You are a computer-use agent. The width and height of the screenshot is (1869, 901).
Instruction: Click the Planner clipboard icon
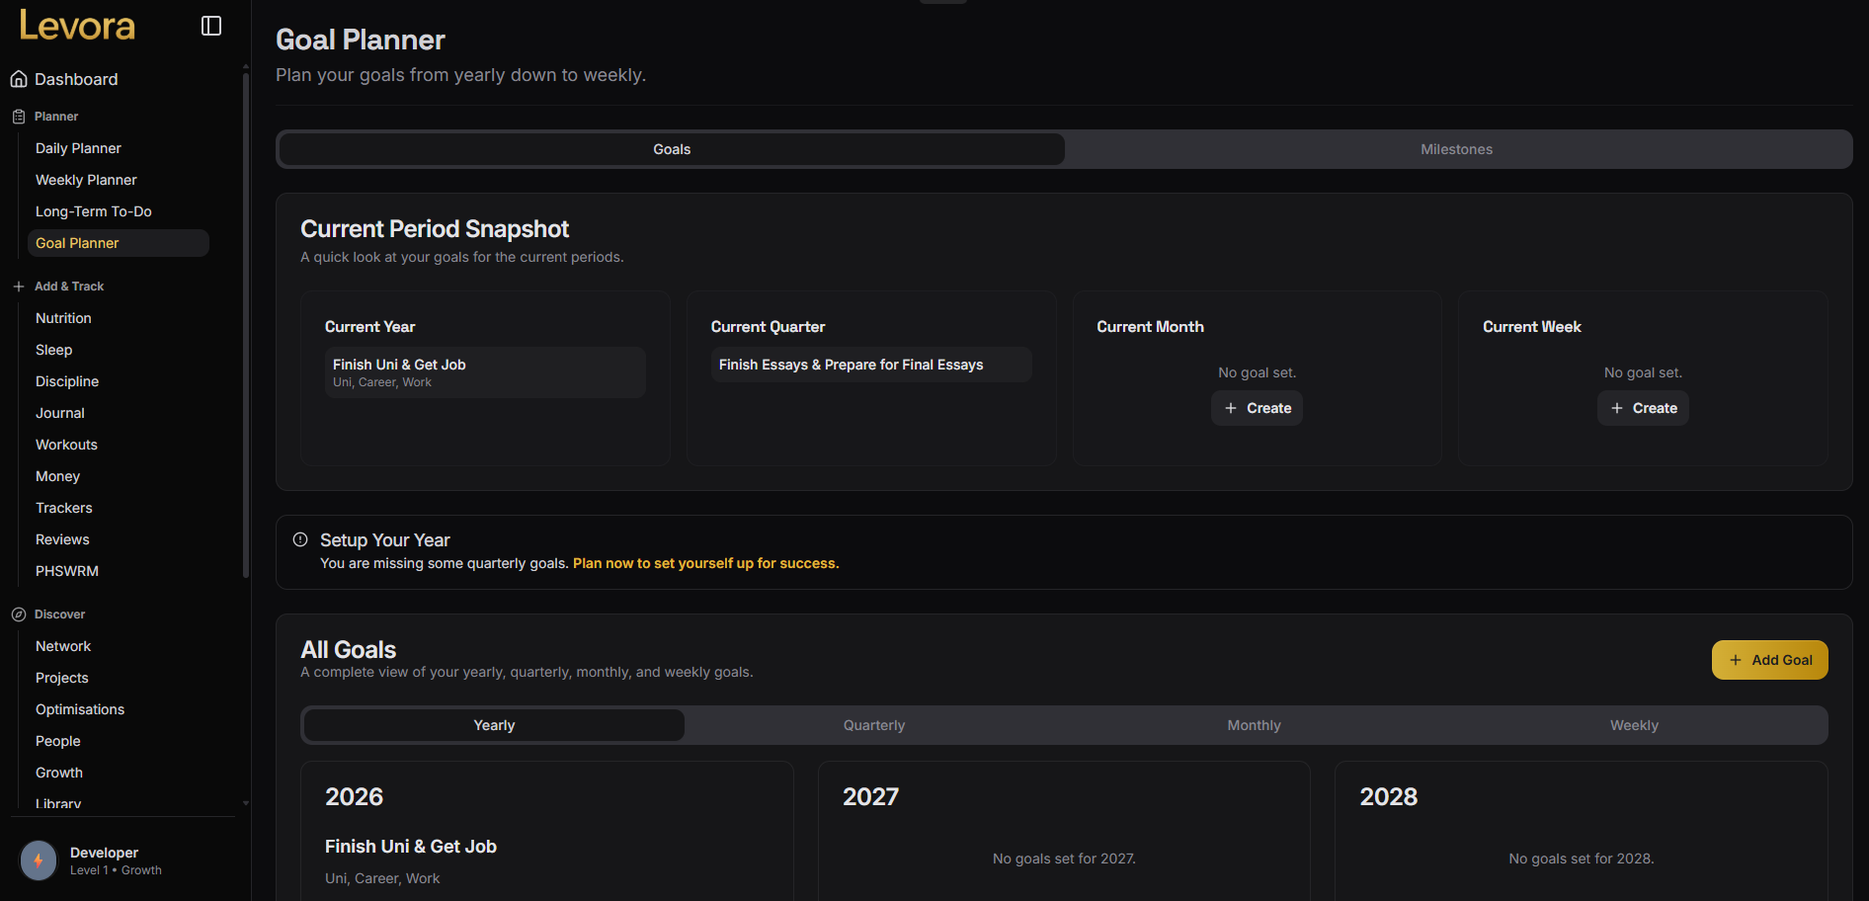(x=17, y=116)
